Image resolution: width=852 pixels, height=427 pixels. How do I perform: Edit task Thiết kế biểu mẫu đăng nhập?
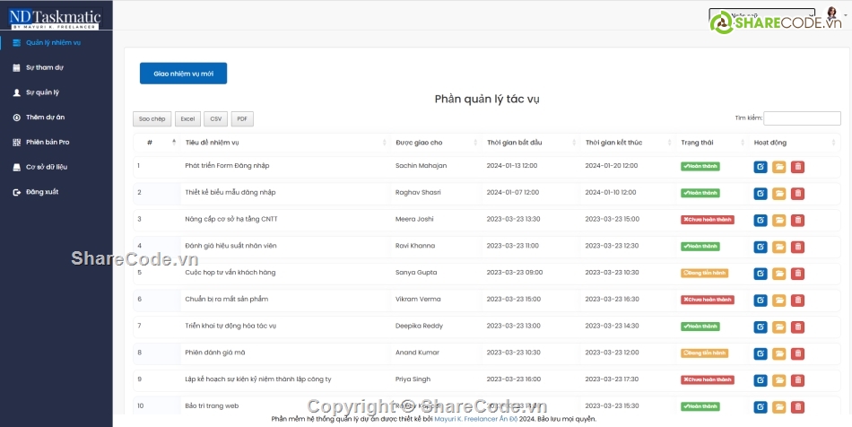click(761, 194)
